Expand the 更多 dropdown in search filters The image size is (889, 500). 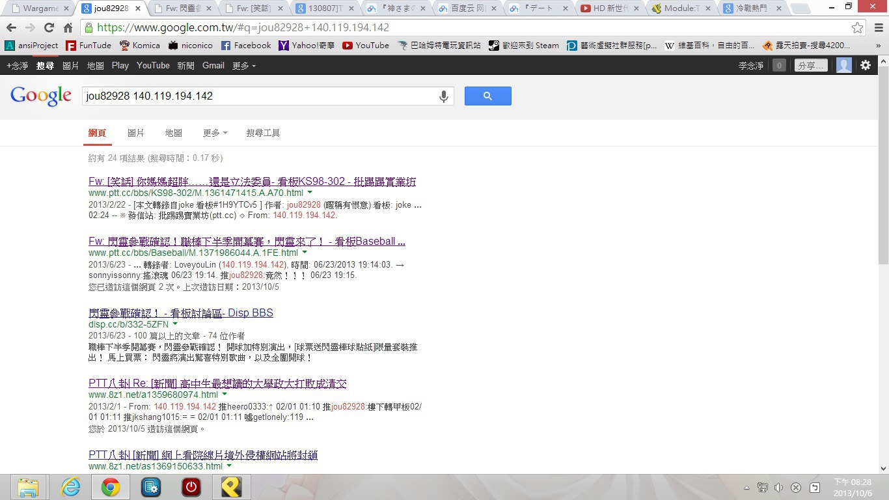(x=215, y=133)
